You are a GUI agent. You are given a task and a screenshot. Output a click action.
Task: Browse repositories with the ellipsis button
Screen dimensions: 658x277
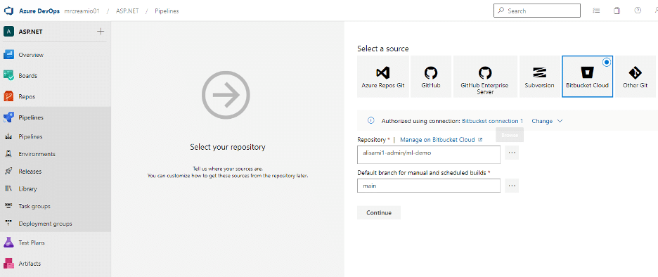point(512,153)
